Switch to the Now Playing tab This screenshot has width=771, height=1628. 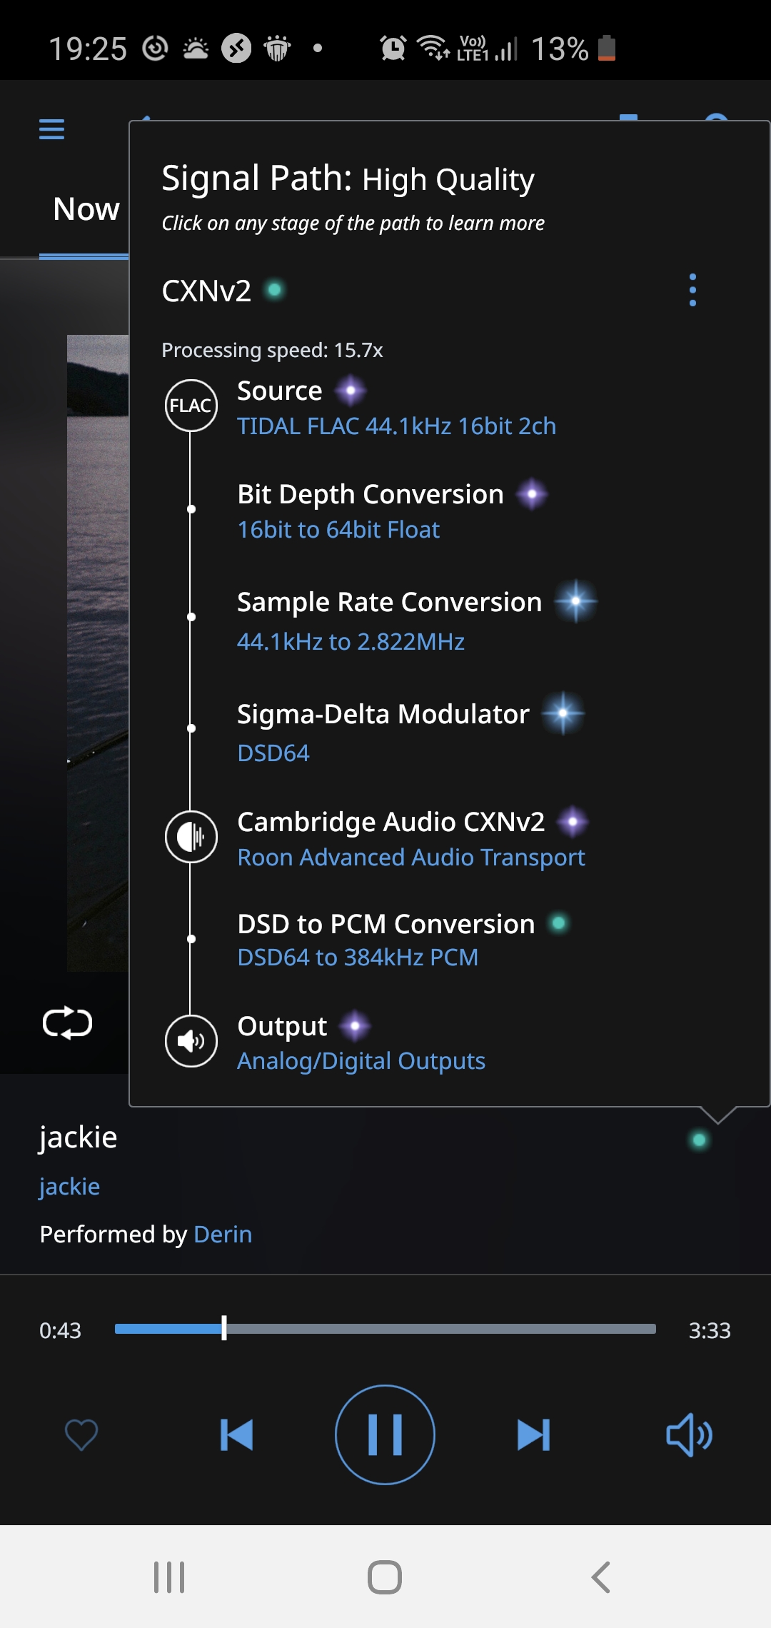tap(84, 209)
